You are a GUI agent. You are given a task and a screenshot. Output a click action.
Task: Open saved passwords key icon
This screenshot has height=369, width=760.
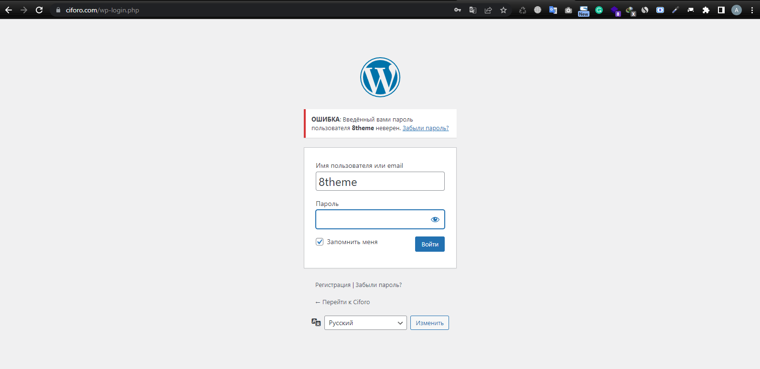tap(458, 10)
